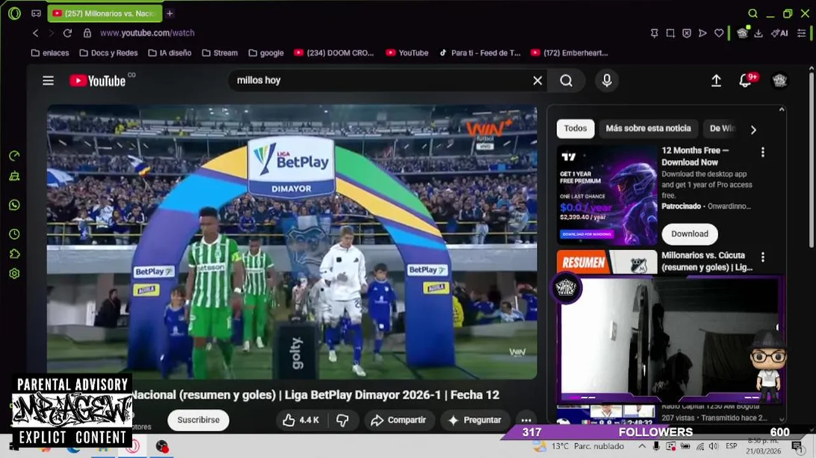Screen dimensions: 816x458
Task: Start voice search with the microphone
Action: pyautogui.click(x=607, y=80)
